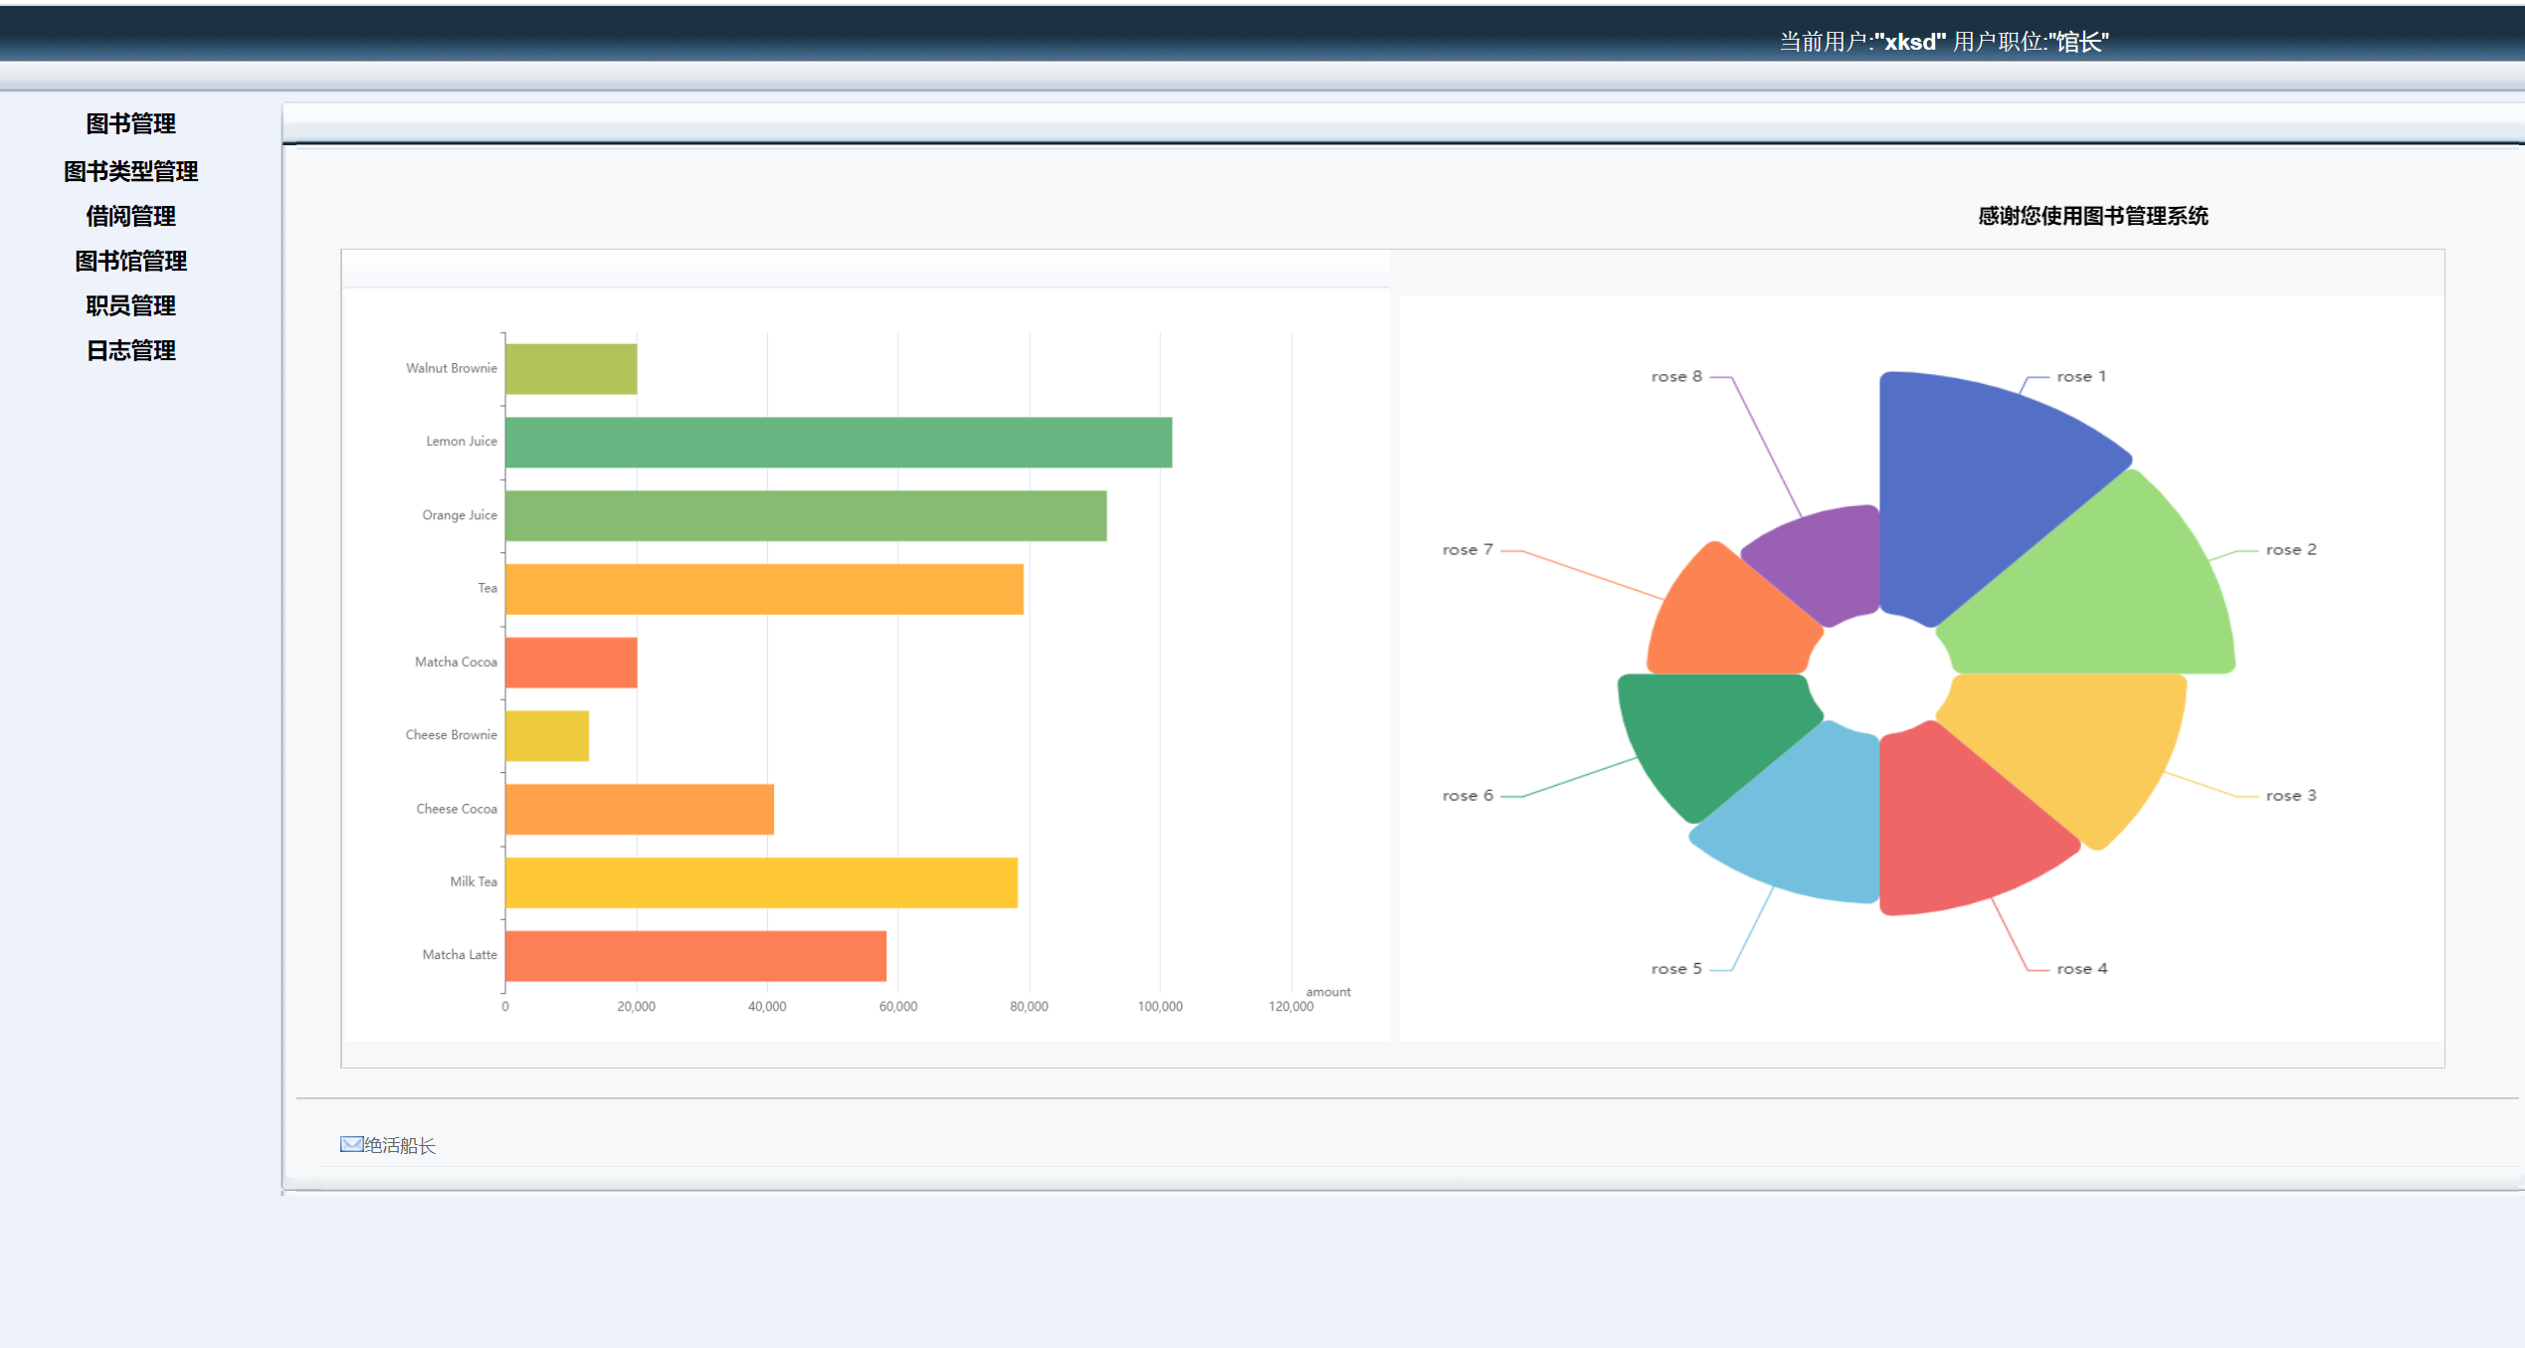2525x1348 pixels.
Task: Click the Lemon Juice bar
Action: coord(838,442)
